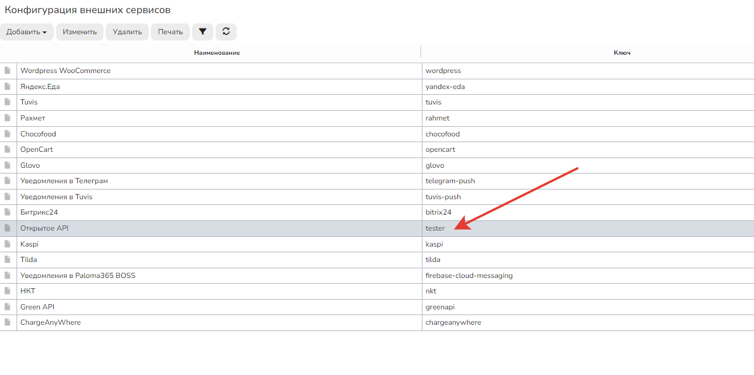The height and width of the screenshot is (375, 754).
Task: Click file icon beside Яндекс.Еда row
Action: [7, 87]
